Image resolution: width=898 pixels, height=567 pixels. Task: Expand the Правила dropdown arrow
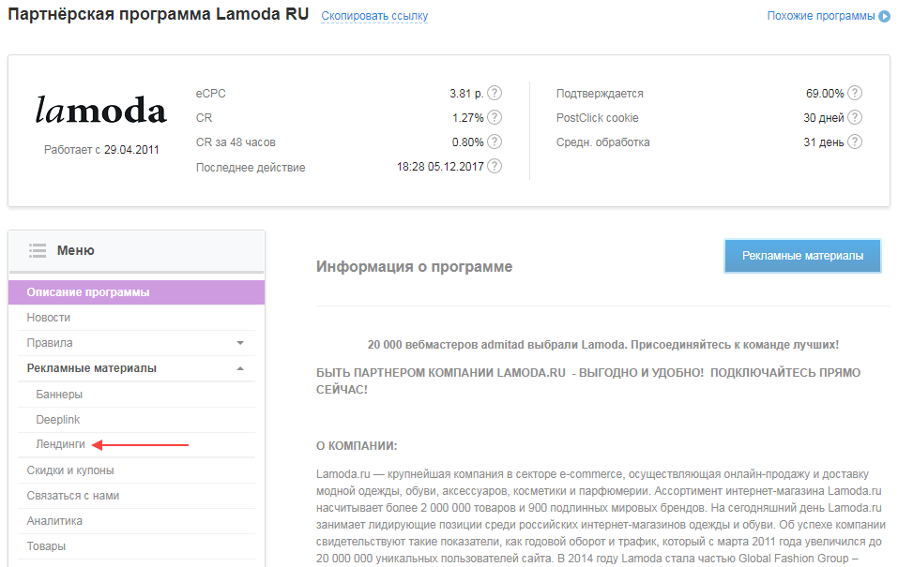[x=240, y=343]
